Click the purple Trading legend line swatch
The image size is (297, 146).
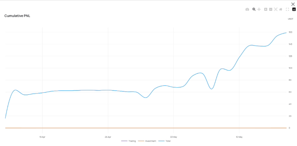pyautogui.click(x=124, y=141)
